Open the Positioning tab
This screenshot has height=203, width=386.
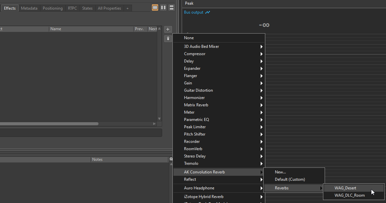coord(52,8)
